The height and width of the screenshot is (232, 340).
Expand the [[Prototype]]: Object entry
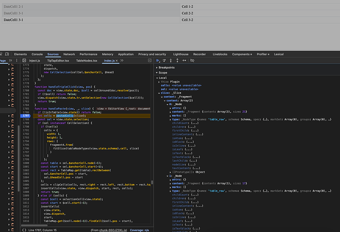(x=170, y=172)
